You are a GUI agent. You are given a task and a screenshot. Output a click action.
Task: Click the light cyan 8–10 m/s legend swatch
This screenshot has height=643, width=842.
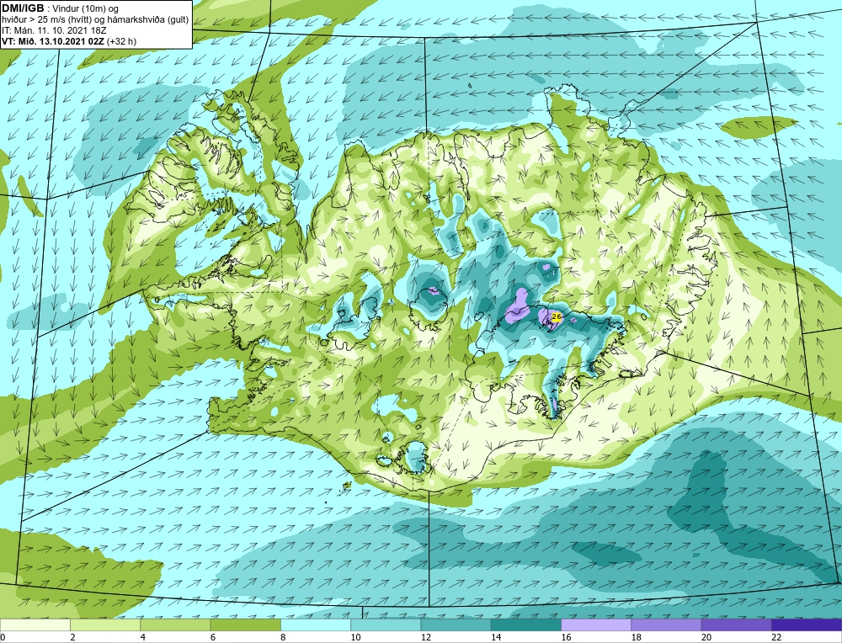pyautogui.click(x=316, y=625)
